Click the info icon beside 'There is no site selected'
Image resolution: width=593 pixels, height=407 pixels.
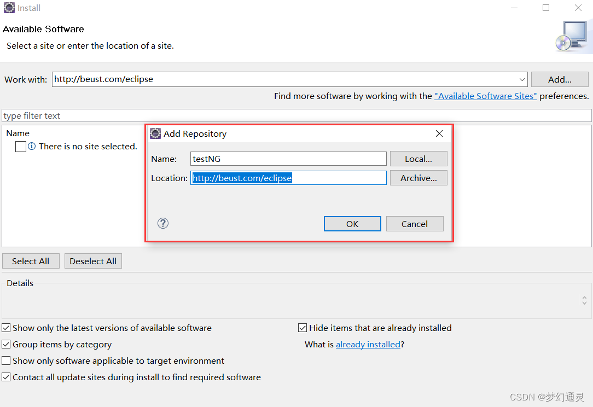(32, 147)
